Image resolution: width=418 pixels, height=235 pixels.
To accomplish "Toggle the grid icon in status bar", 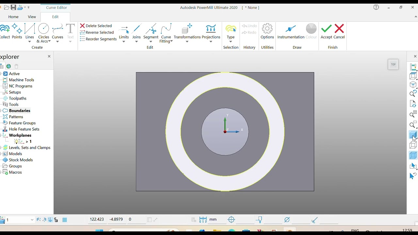I will point(65,220).
